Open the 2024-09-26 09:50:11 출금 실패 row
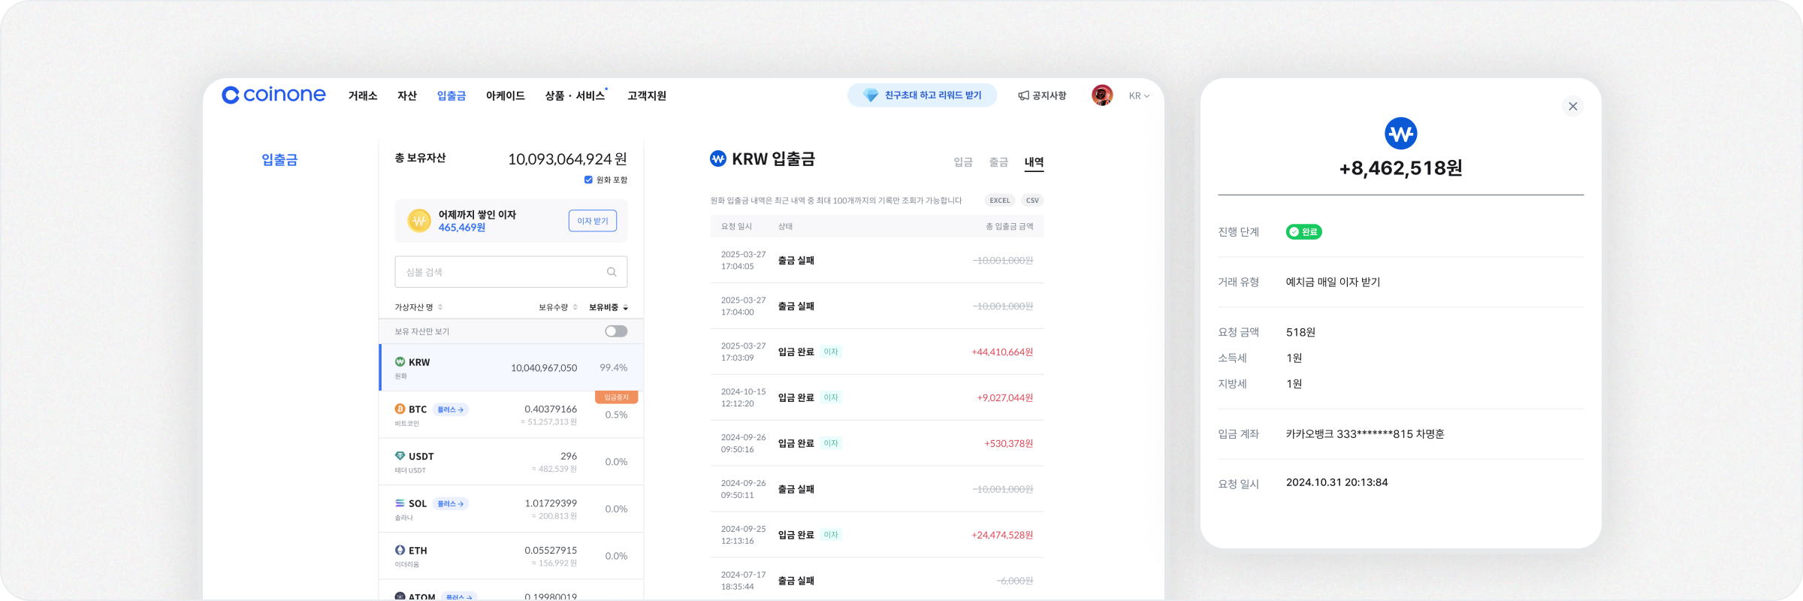The image size is (1803, 601). [877, 489]
